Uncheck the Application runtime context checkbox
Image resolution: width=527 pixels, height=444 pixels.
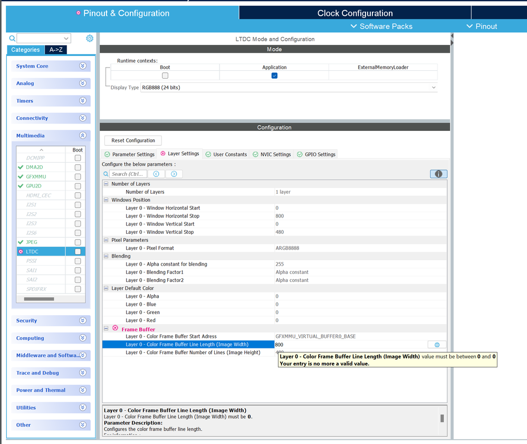coord(275,75)
